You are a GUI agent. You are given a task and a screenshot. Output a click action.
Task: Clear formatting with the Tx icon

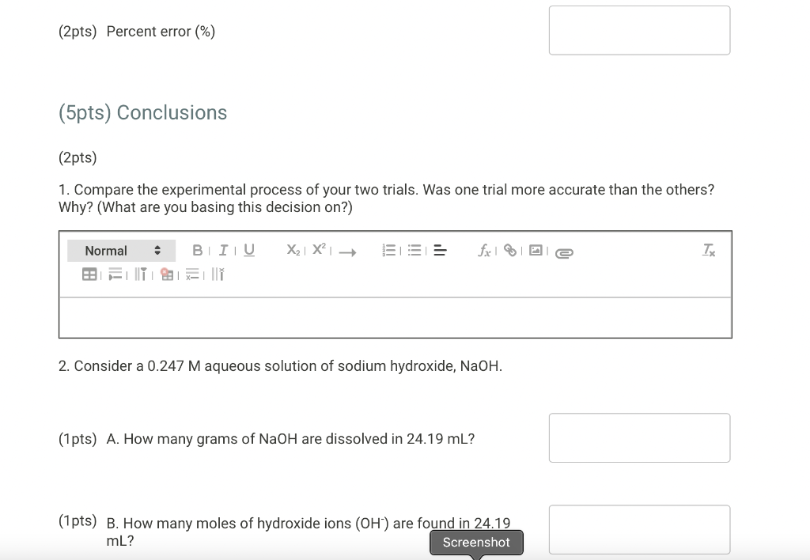708,250
